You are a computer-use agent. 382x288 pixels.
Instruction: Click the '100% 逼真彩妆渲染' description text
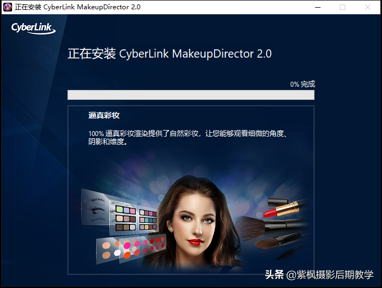(187, 137)
